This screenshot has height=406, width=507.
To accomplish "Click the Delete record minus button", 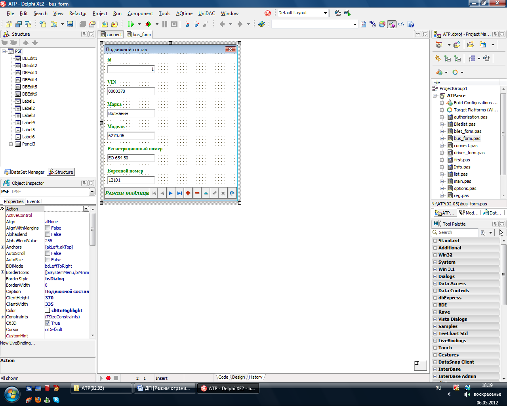I will pos(197,193).
